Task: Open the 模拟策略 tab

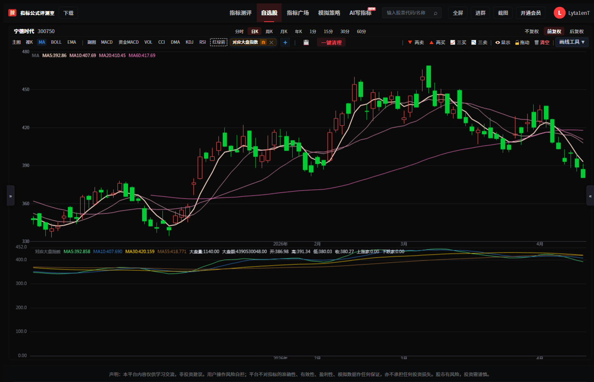Action: click(x=329, y=13)
